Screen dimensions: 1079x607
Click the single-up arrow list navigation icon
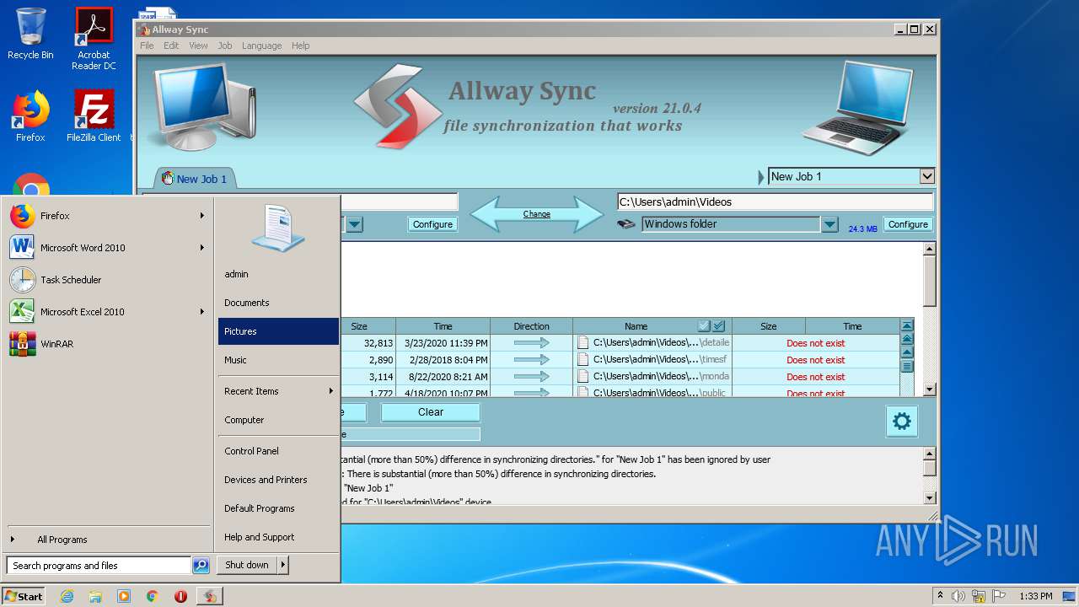pos(907,353)
